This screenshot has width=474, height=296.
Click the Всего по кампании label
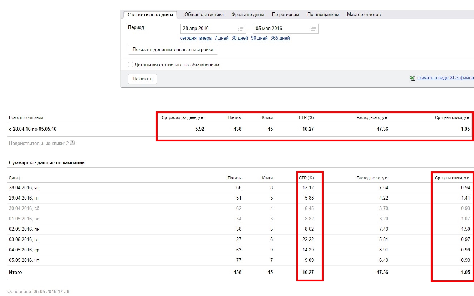pos(26,118)
